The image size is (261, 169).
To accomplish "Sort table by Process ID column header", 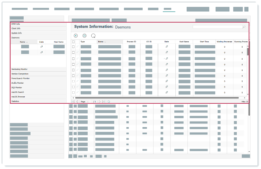I will click(x=131, y=42).
